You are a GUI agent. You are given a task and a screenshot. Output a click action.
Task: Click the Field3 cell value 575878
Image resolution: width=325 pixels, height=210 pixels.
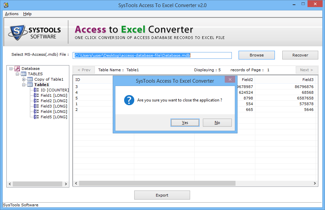pyautogui.click(x=306, y=104)
